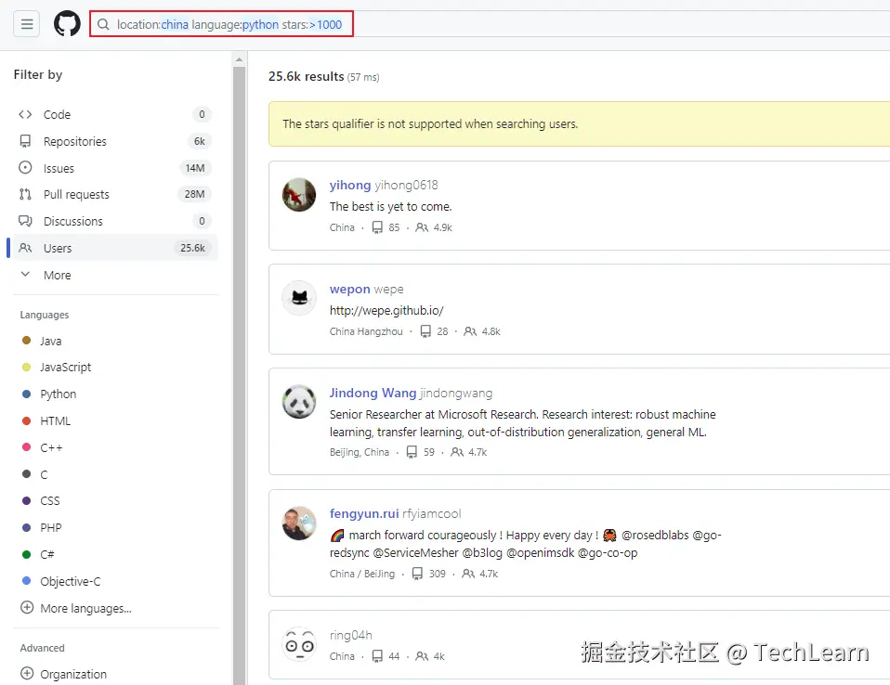890x685 pixels.
Task: Open the hamburger navigation menu
Action: pos(27,24)
